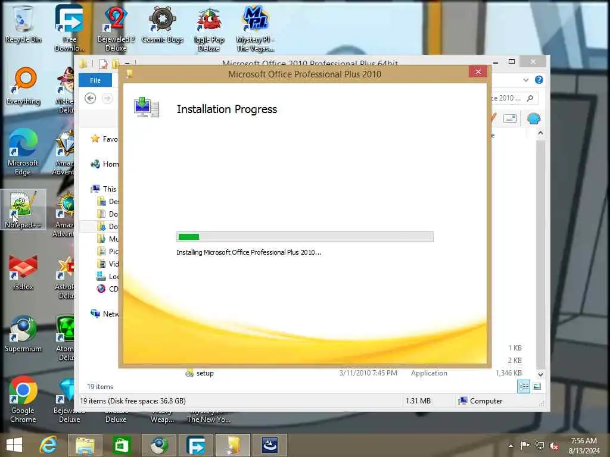Go back in the Explorer window

point(91,98)
